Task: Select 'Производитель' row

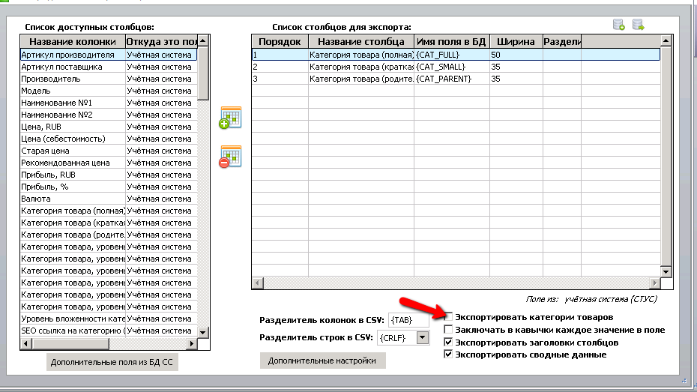Action: click(109, 79)
